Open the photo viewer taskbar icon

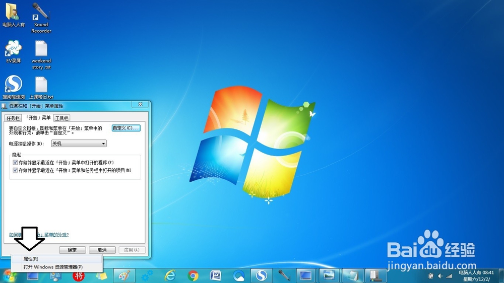coord(329,275)
